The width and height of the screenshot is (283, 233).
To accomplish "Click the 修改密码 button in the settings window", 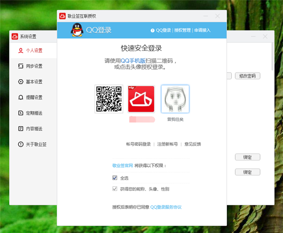I will click(x=247, y=76).
